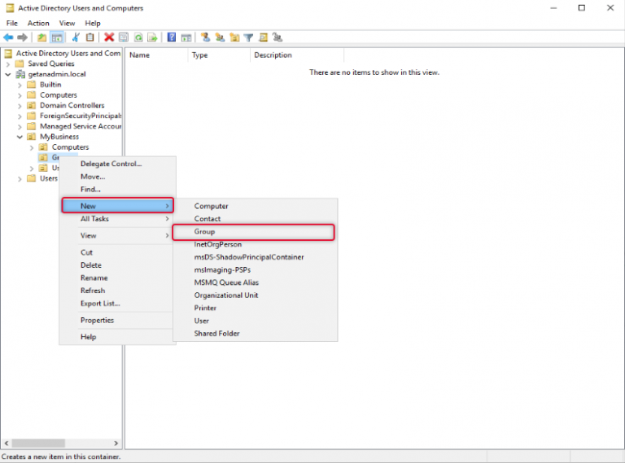Select Organizational Unit in New submenu

coord(255,295)
